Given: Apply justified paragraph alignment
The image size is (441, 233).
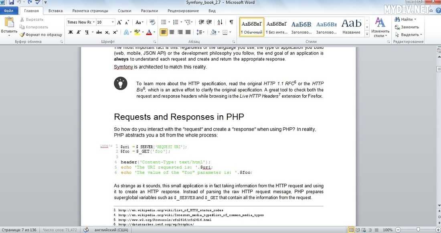Looking at the screenshot, I should click(188, 32).
